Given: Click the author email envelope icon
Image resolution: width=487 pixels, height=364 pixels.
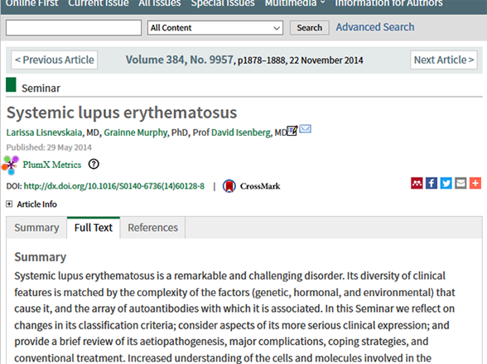Looking at the screenshot, I should (x=305, y=129).
